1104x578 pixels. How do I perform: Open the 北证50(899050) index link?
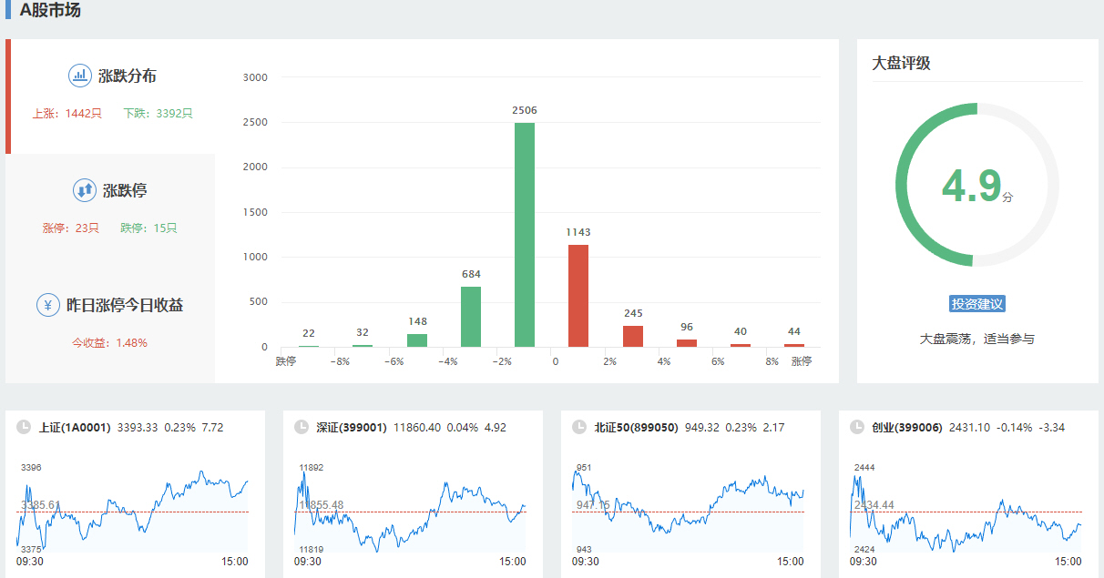(x=636, y=427)
